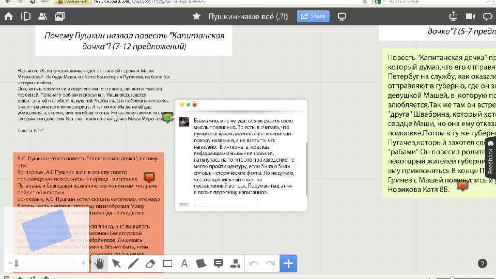The height and width of the screenshot is (279, 496).
Task: Select the Rectangle shape tool
Action: pos(167,263)
